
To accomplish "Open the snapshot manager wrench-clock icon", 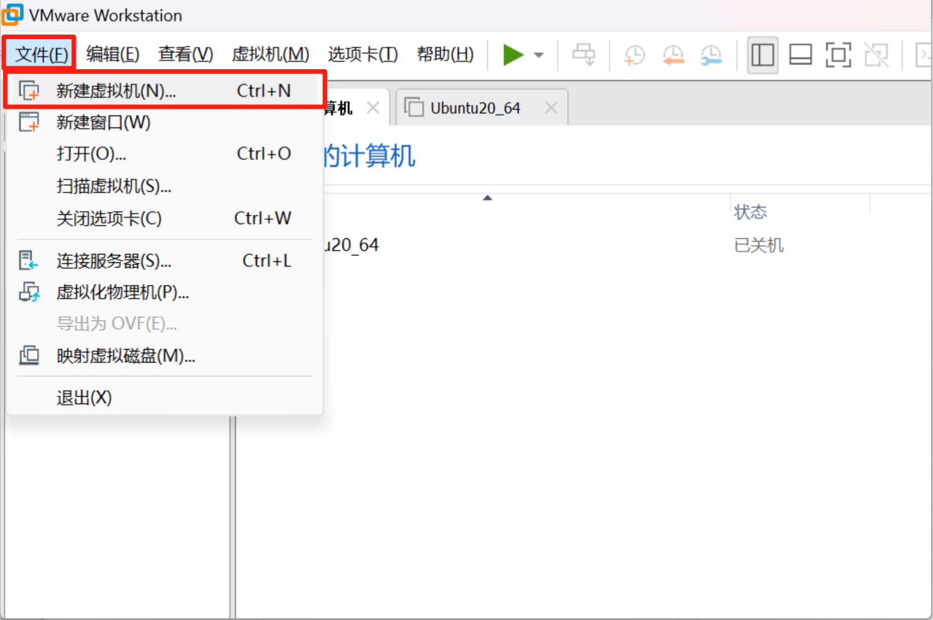I will (711, 55).
